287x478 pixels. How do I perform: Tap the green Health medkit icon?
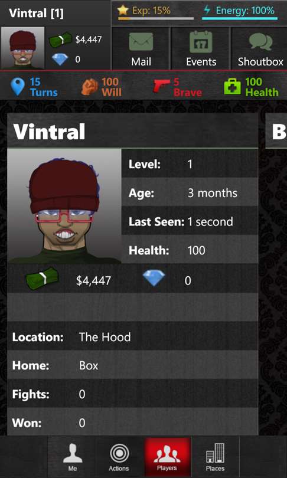tap(233, 87)
